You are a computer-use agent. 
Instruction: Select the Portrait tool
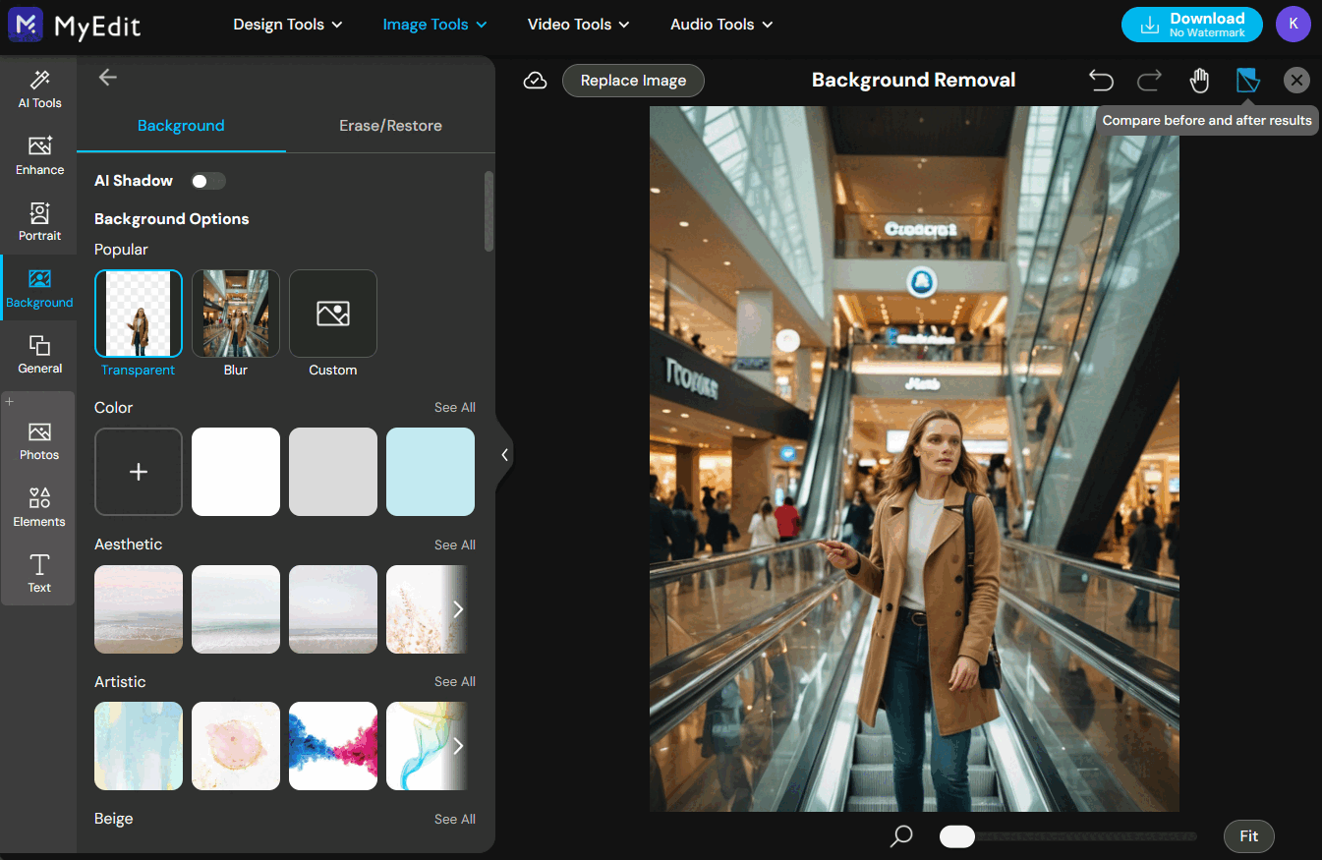[x=38, y=220]
